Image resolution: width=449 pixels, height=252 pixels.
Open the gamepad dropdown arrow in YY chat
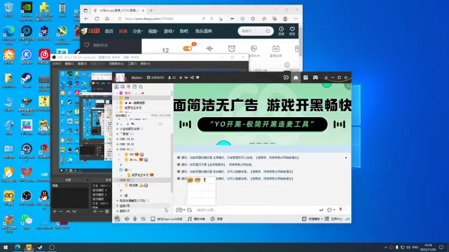click(184, 210)
